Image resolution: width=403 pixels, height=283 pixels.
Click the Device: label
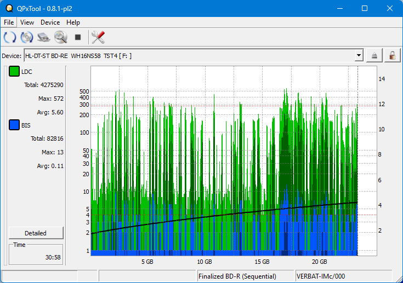pyautogui.click(x=12, y=56)
